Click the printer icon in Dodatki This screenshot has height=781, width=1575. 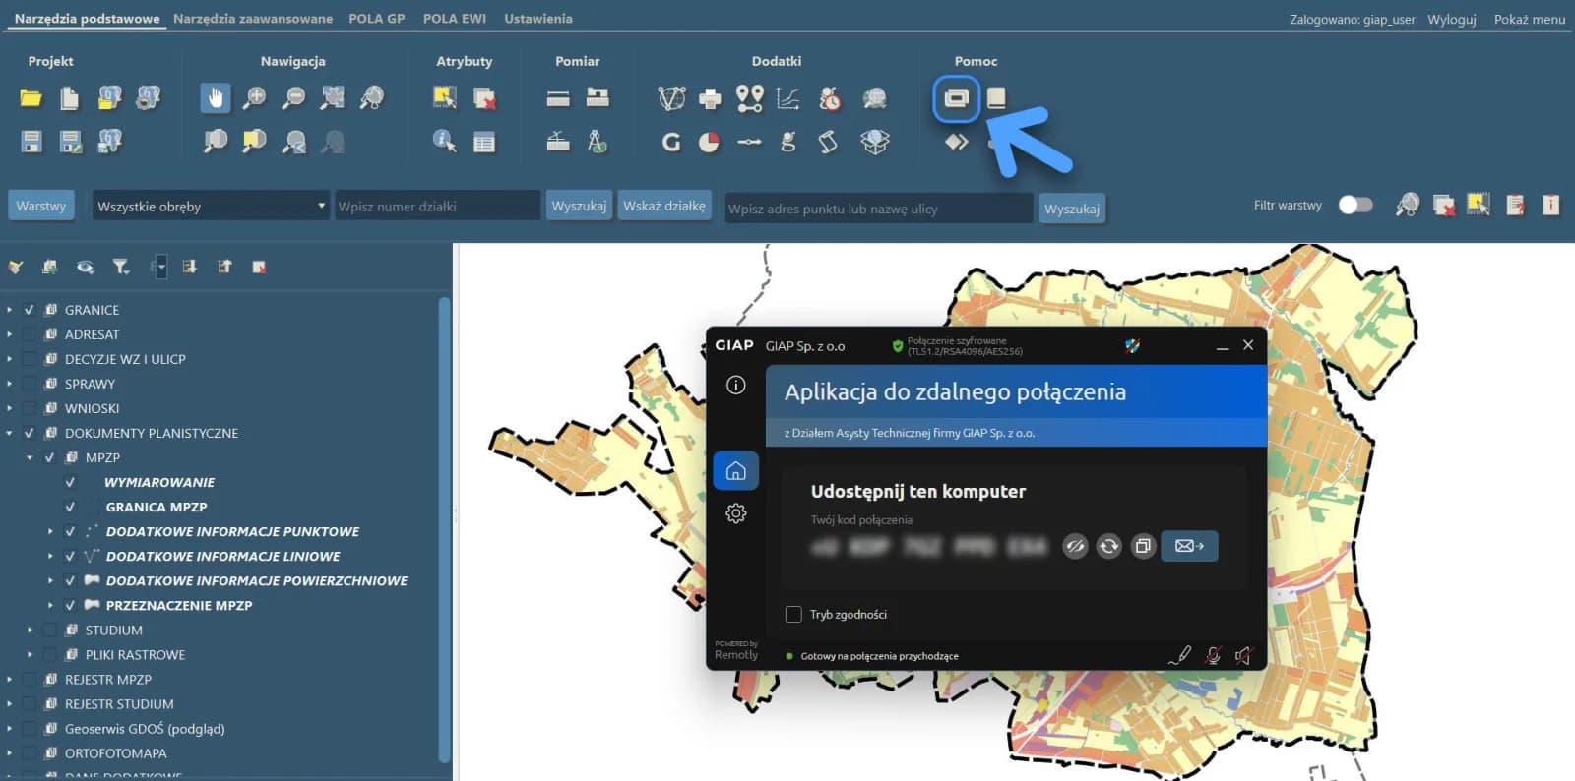[710, 98]
